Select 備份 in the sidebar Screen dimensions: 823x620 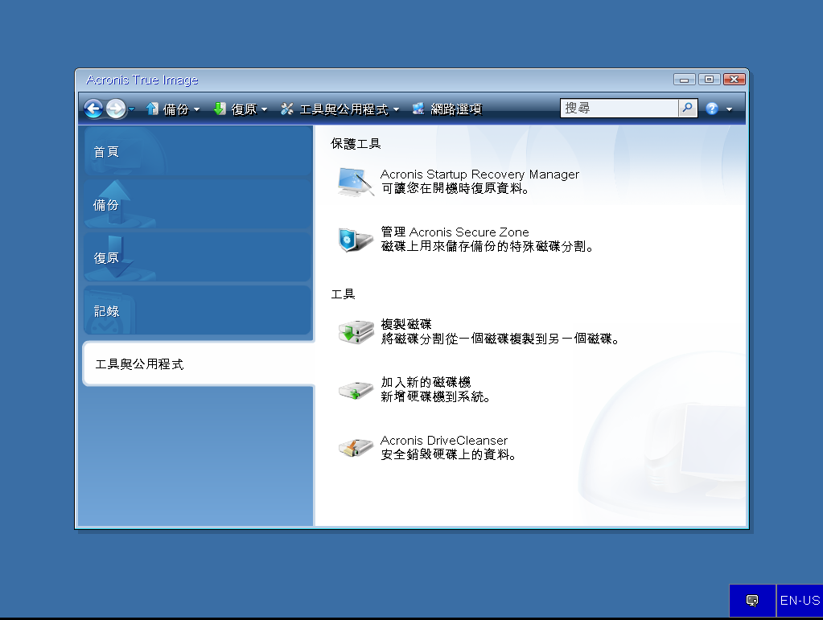click(x=197, y=204)
